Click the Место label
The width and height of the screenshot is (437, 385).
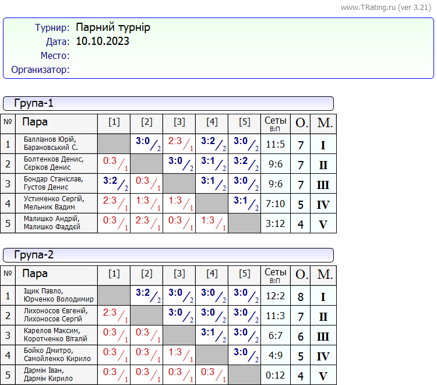pyautogui.click(x=55, y=56)
